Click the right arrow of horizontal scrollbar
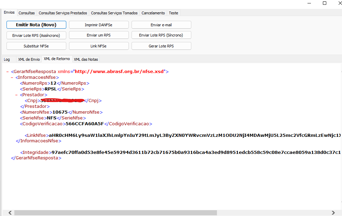This screenshot has width=342, height=216. 333,213
